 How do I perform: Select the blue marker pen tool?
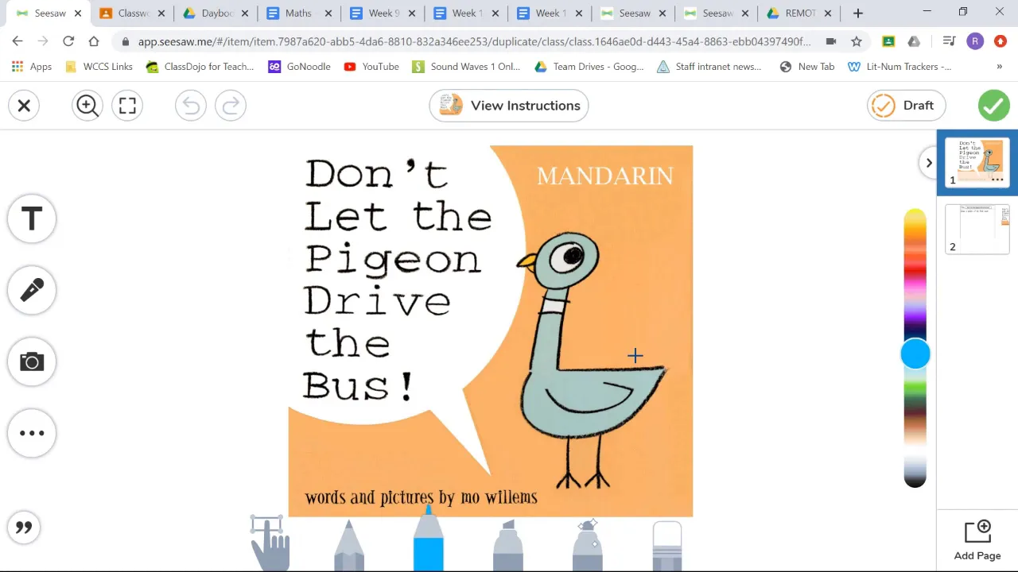429,539
